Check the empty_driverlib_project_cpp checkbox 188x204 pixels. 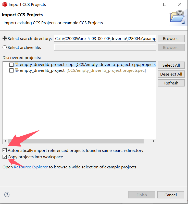click(11, 65)
